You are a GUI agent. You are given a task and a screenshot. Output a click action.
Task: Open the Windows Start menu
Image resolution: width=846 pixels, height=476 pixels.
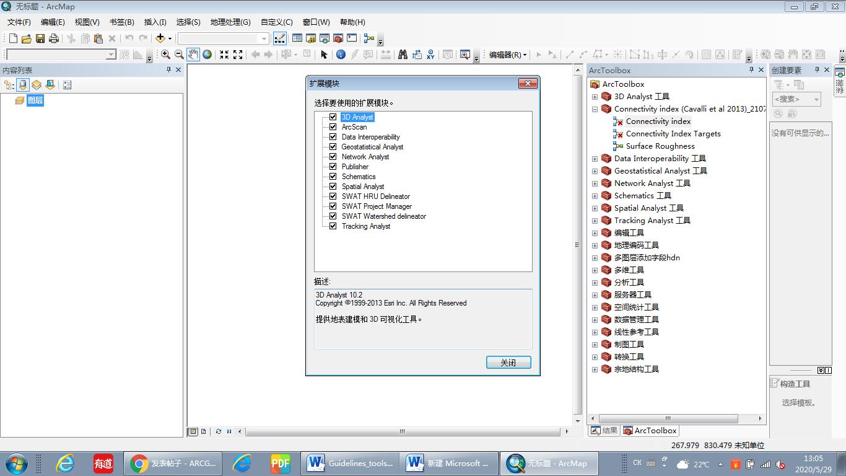[x=15, y=463]
